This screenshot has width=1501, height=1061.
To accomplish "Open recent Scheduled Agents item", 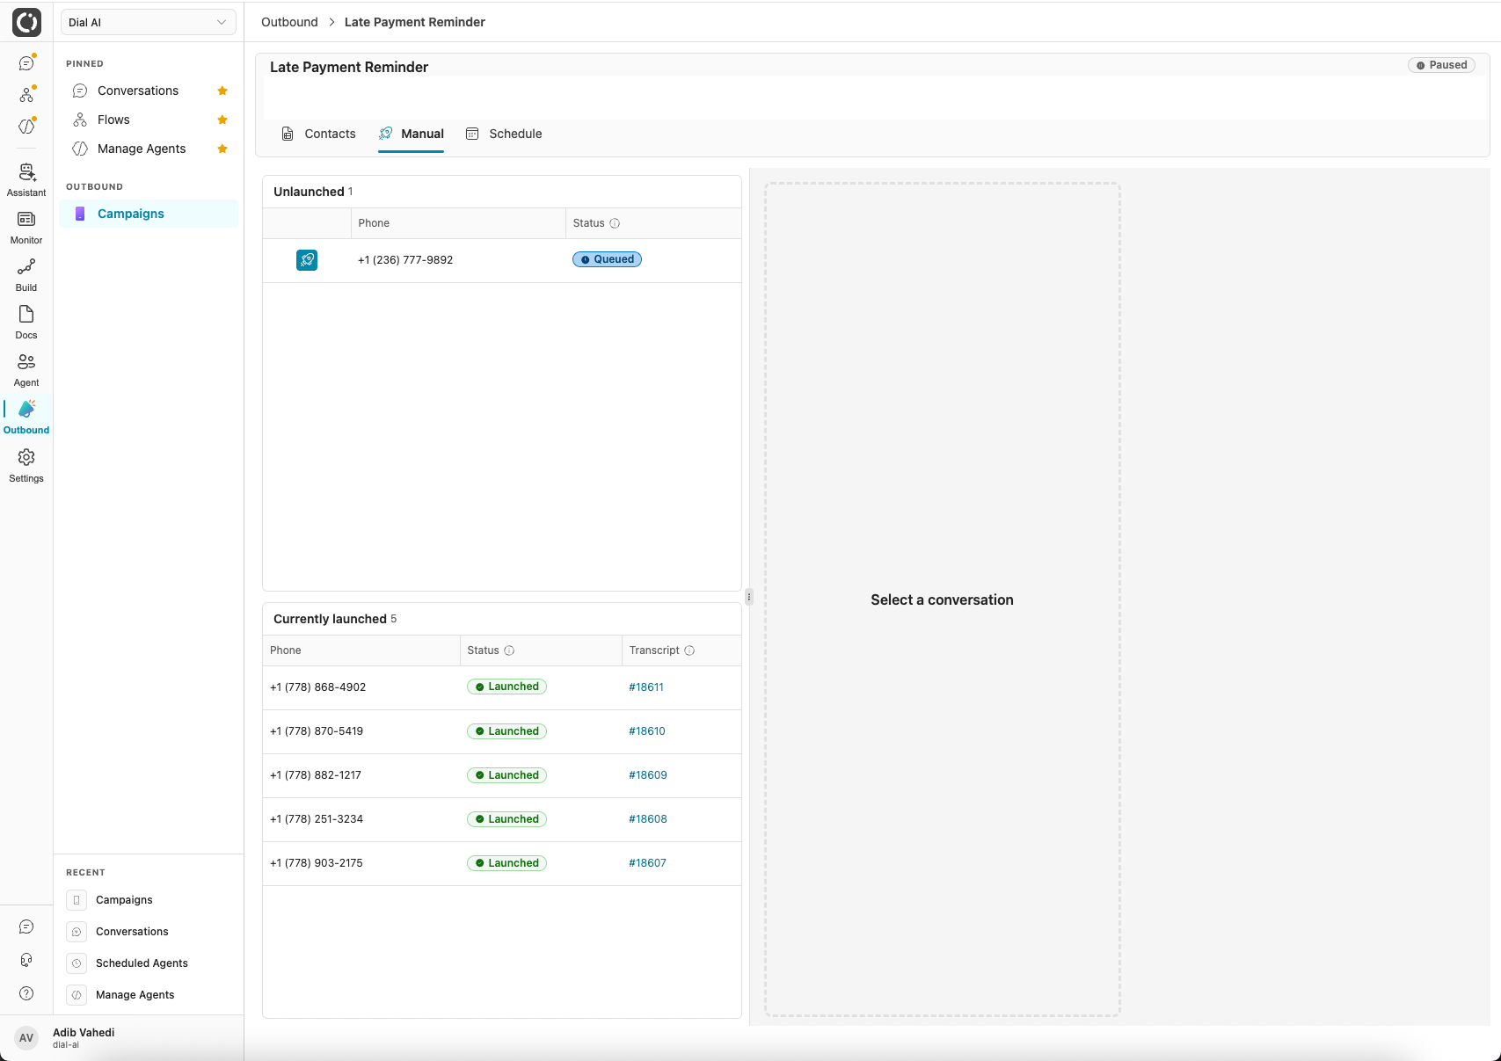I will [x=142, y=963].
